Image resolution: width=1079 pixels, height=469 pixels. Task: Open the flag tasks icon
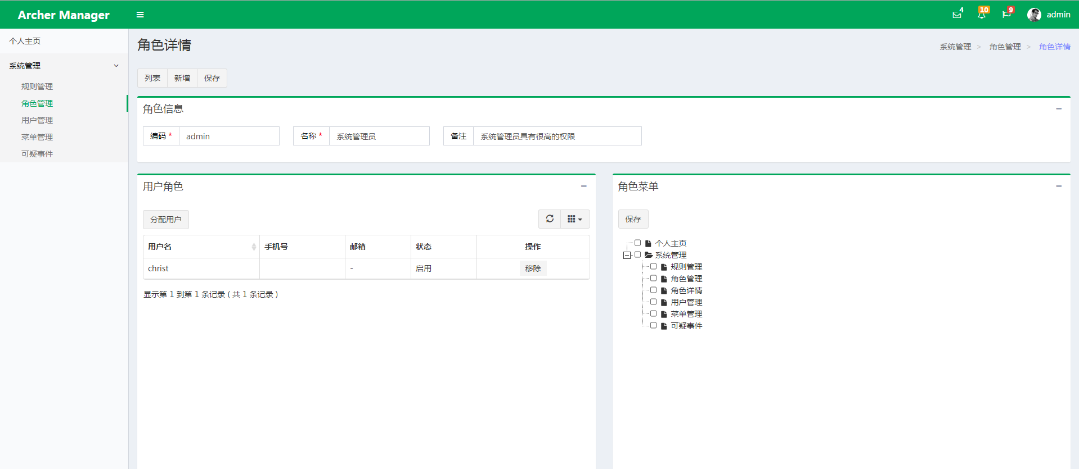tap(1006, 15)
